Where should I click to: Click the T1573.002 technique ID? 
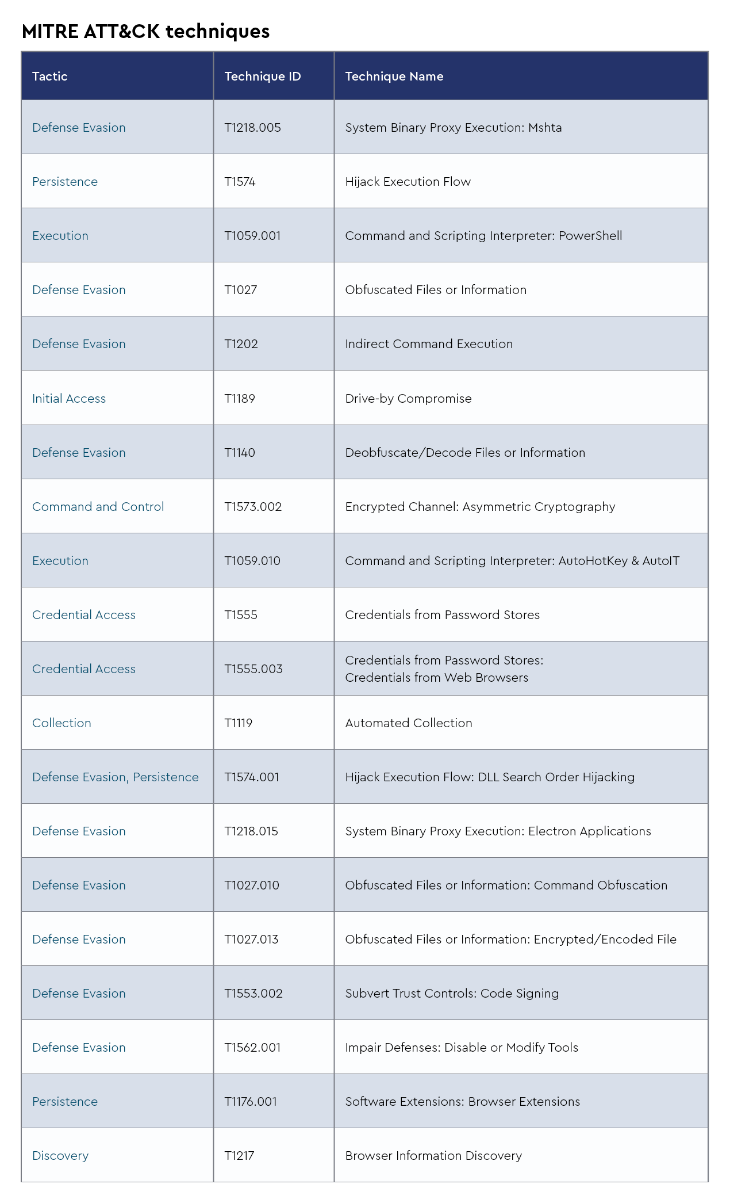pos(253,507)
